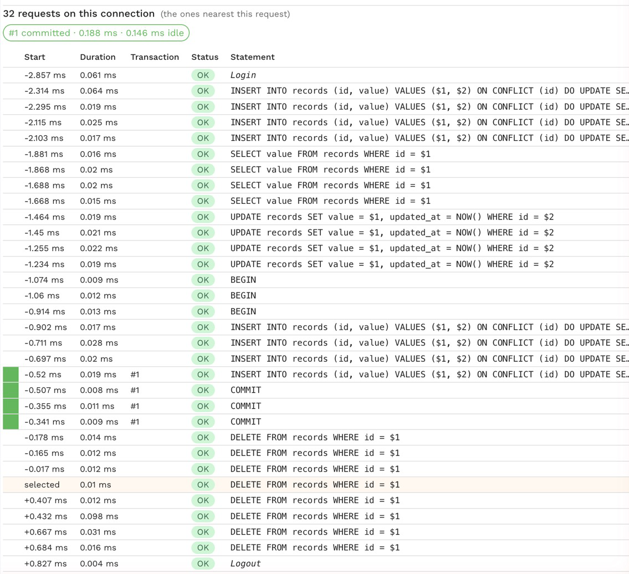Click transaction #1 on the -0.52 ms row
629x574 pixels.
click(x=135, y=375)
